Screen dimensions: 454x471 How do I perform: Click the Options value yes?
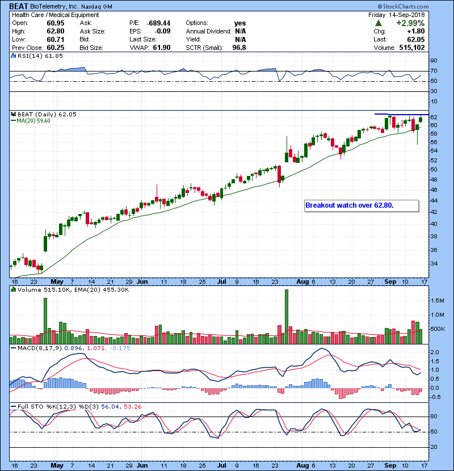click(240, 23)
